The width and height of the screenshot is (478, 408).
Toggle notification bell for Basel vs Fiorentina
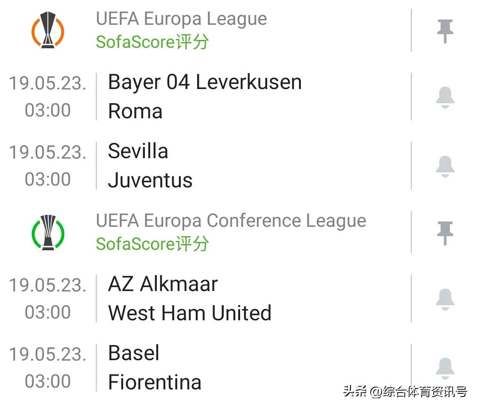tap(445, 369)
